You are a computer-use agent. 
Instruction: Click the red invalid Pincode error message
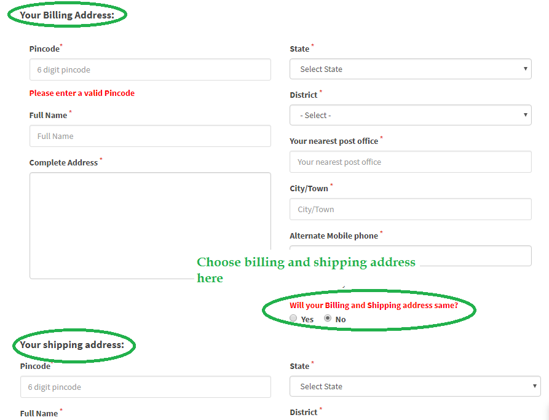82,93
